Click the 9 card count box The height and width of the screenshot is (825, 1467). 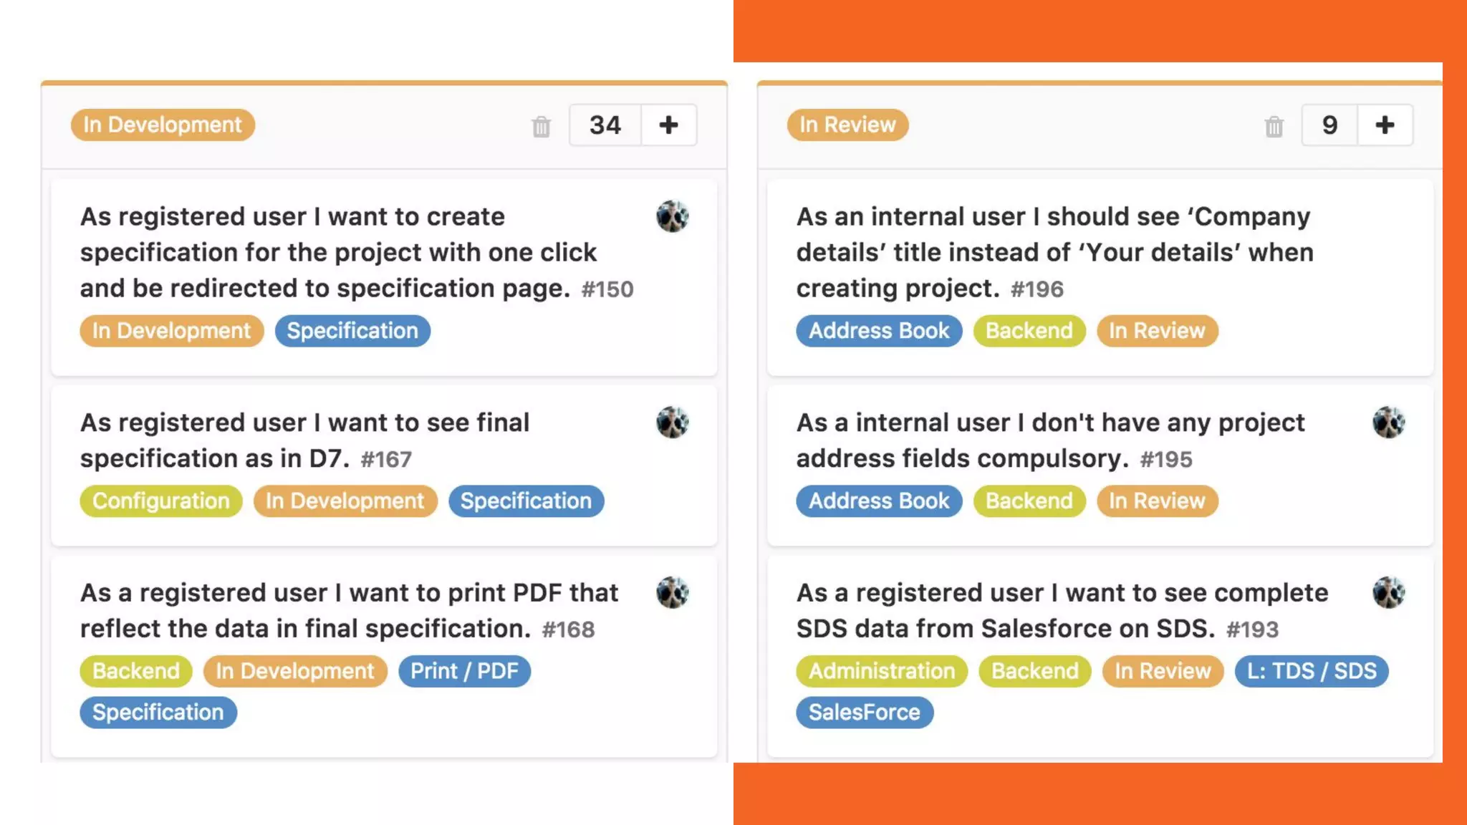pos(1329,125)
